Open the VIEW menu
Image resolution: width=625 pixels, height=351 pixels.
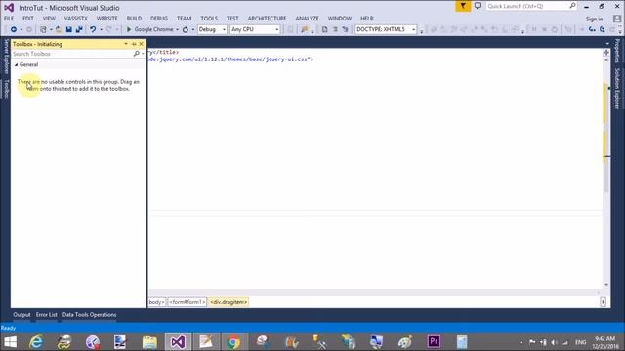pyautogui.click(x=49, y=19)
